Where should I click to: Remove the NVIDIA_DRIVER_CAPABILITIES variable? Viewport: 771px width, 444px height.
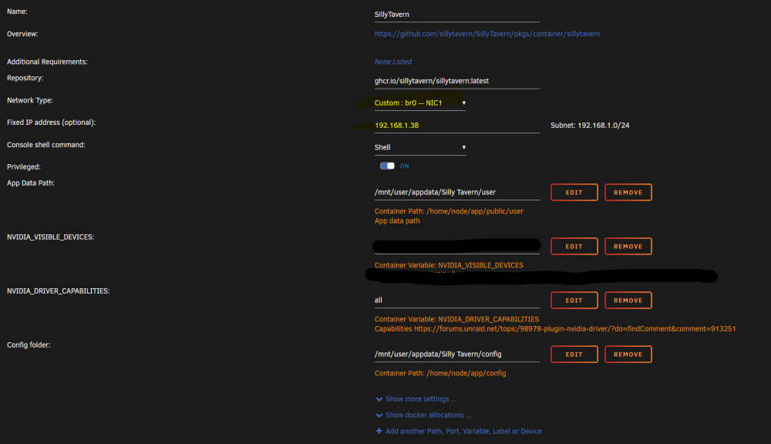[x=628, y=301]
